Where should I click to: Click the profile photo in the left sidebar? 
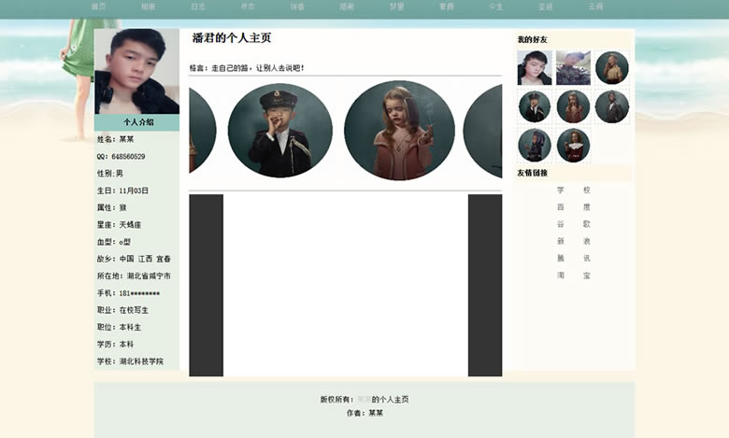(x=136, y=71)
